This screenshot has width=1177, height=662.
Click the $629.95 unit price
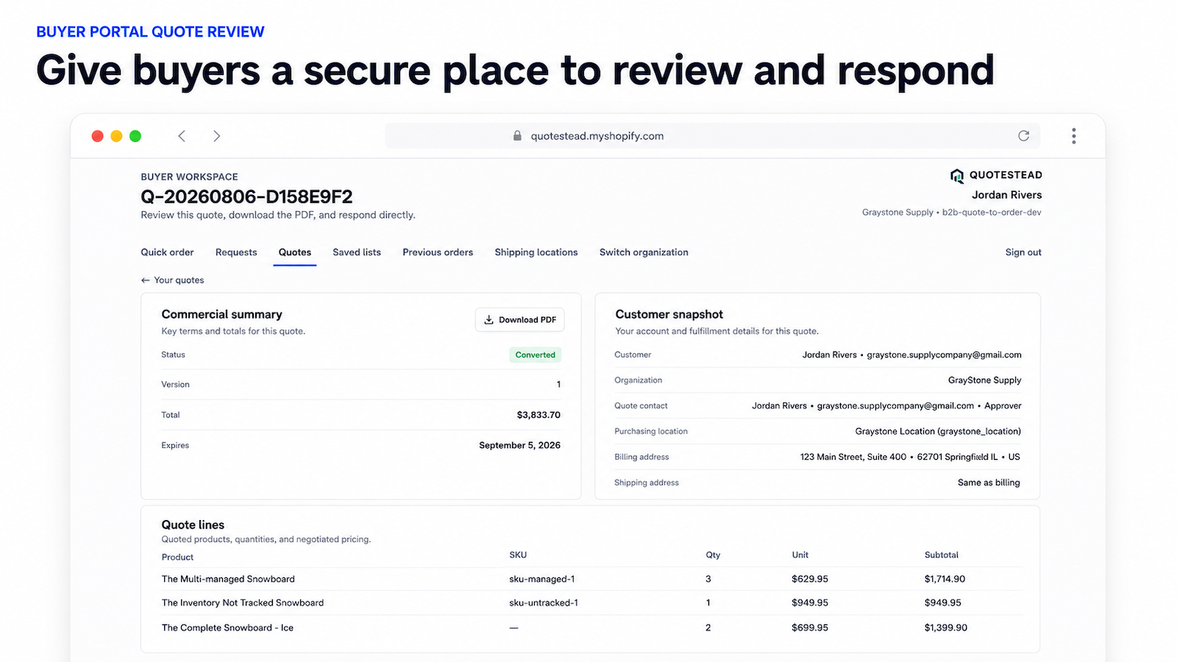(x=810, y=580)
